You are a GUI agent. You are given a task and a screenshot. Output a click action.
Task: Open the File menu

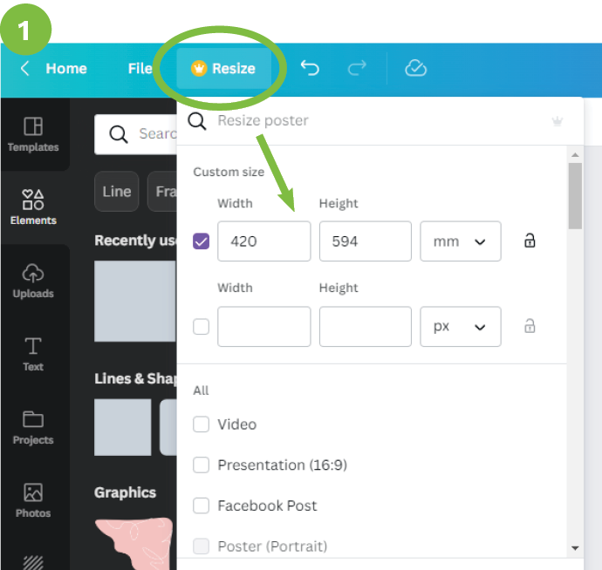pos(140,69)
